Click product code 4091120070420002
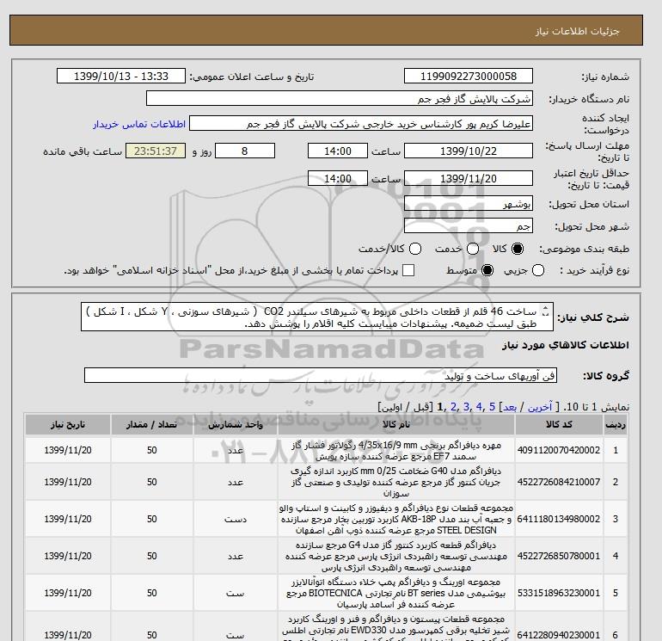This screenshot has width=662, height=641. (x=559, y=451)
